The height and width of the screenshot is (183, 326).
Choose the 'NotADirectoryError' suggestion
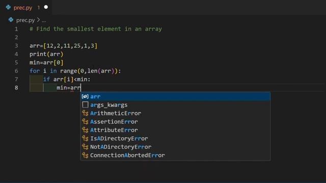[x=175, y=147]
